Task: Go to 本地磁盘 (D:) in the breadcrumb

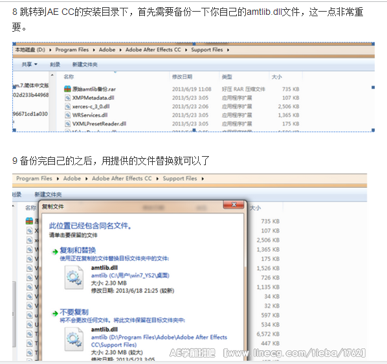Action: point(30,50)
